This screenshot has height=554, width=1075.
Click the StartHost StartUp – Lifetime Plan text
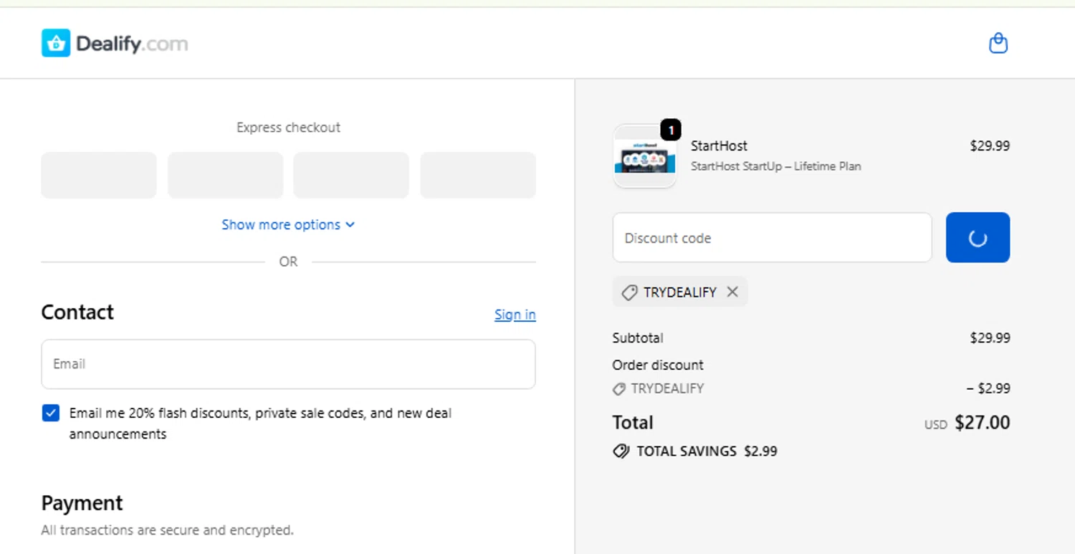(x=776, y=166)
